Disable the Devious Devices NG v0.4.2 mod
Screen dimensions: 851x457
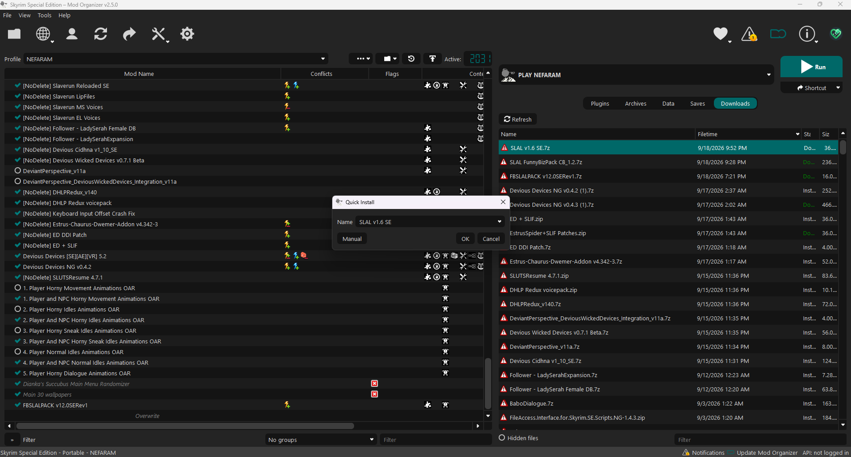pyautogui.click(x=18, y=266)
